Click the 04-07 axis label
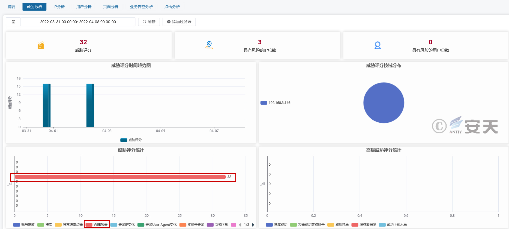 [214, 131]
